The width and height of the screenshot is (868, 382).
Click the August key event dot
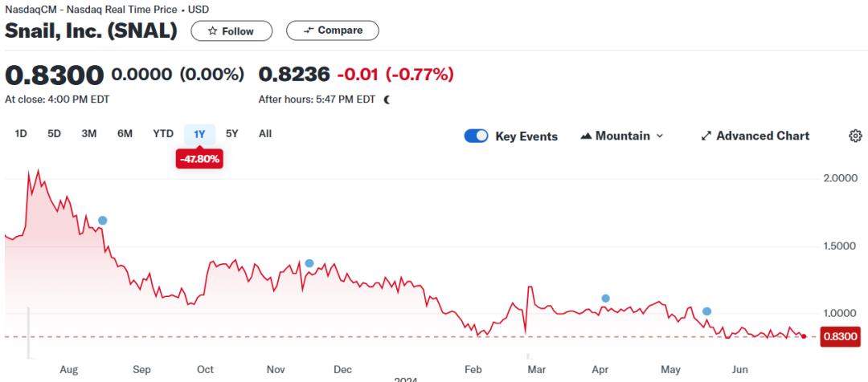point(102,221)
